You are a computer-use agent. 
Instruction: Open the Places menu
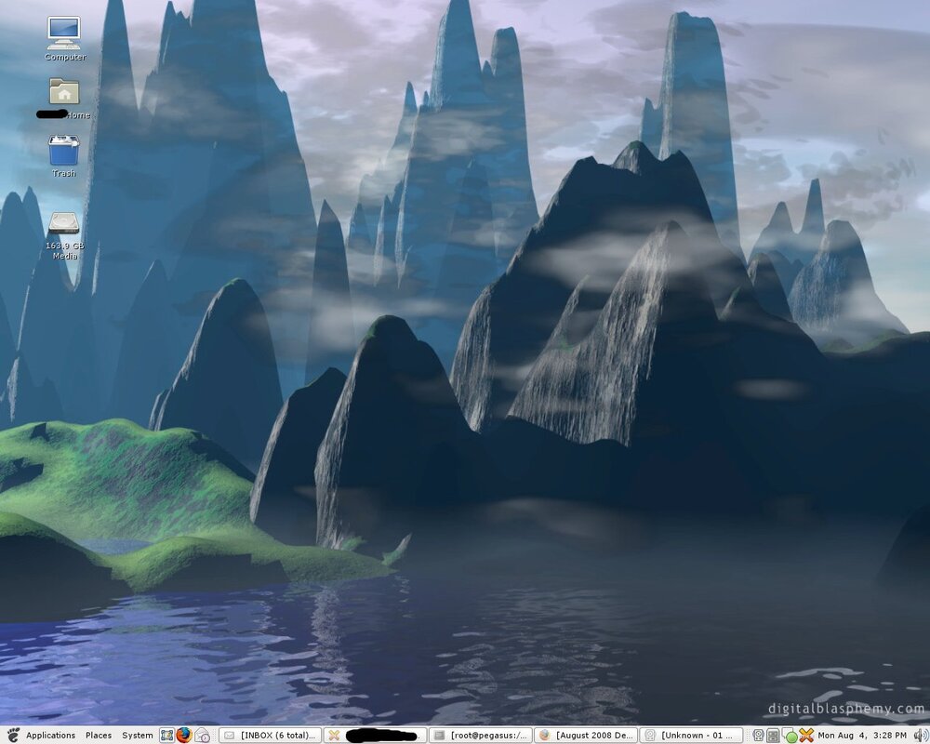click(x=99, y=736)
